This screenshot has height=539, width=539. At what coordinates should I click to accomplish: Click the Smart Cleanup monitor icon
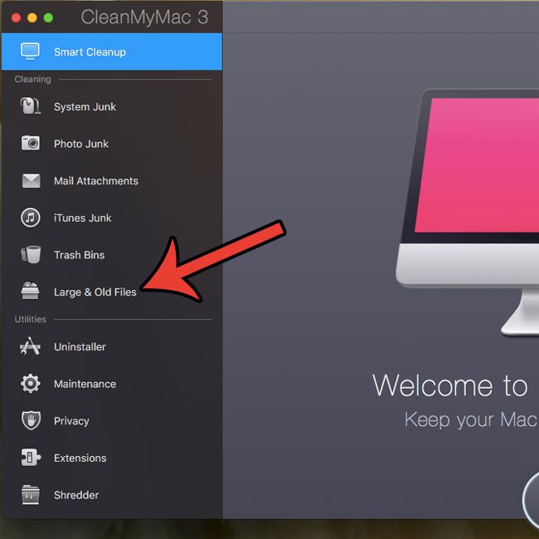tap(30, 51)
